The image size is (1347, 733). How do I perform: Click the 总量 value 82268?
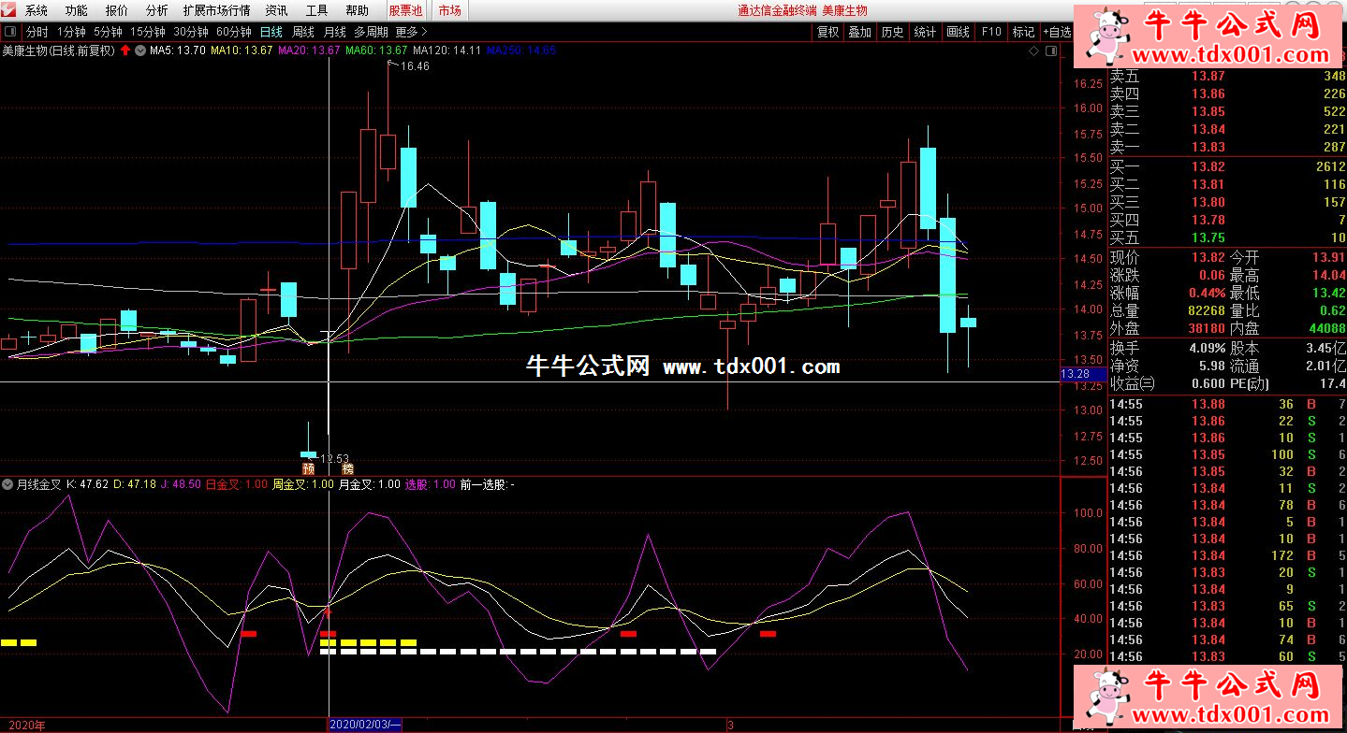tap(1207, 311)
